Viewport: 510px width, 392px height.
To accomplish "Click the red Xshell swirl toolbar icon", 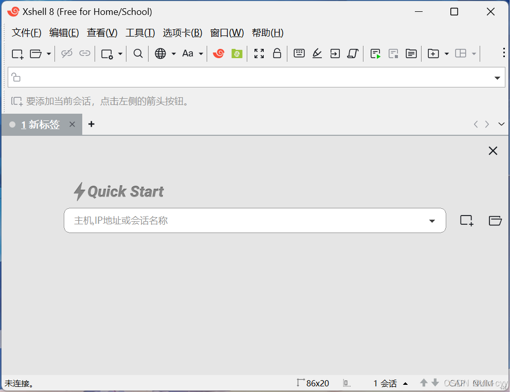I will pyautogui.click(x=218, y=54).
